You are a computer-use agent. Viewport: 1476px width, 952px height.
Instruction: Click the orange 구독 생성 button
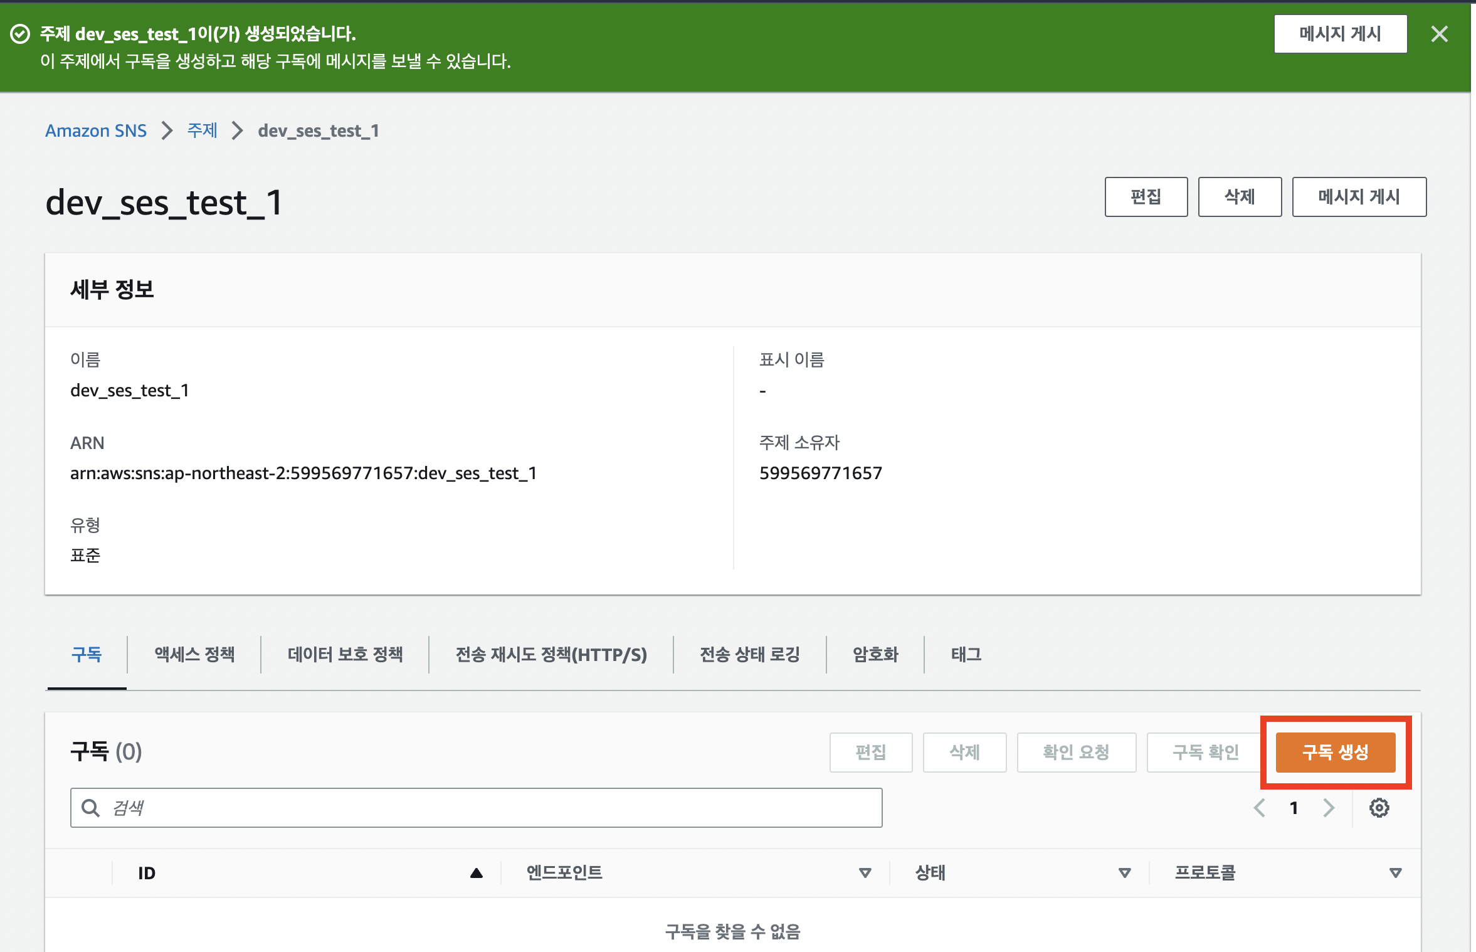(1336, 752)
